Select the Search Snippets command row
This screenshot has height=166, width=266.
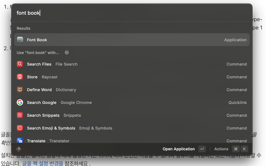pyautogui.click(x=132, y=115)
